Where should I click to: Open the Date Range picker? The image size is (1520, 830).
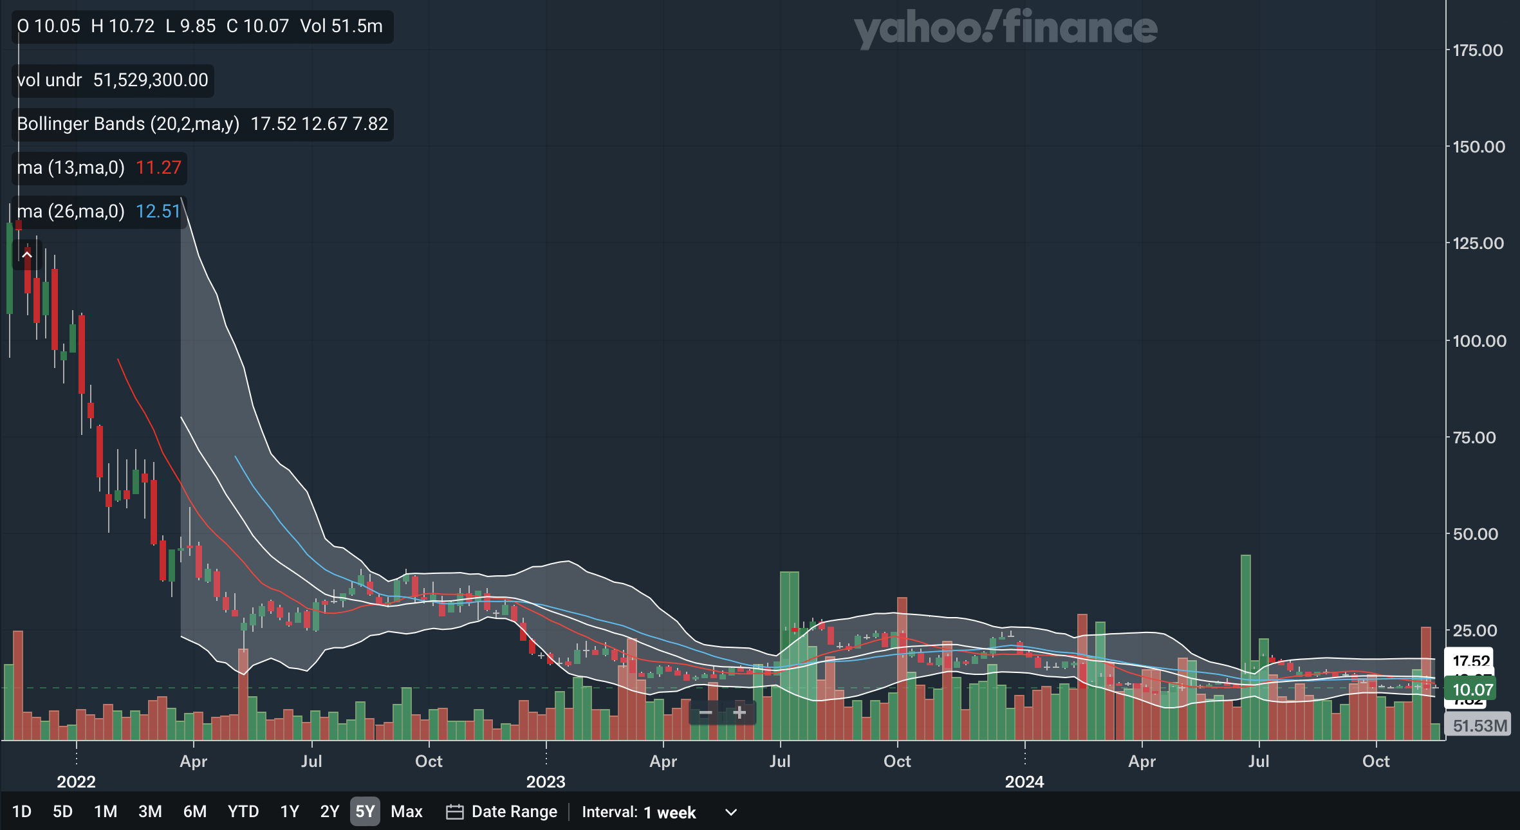tap(514, 812)
